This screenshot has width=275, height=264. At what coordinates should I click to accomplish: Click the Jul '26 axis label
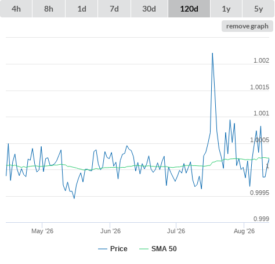[176, 231]
